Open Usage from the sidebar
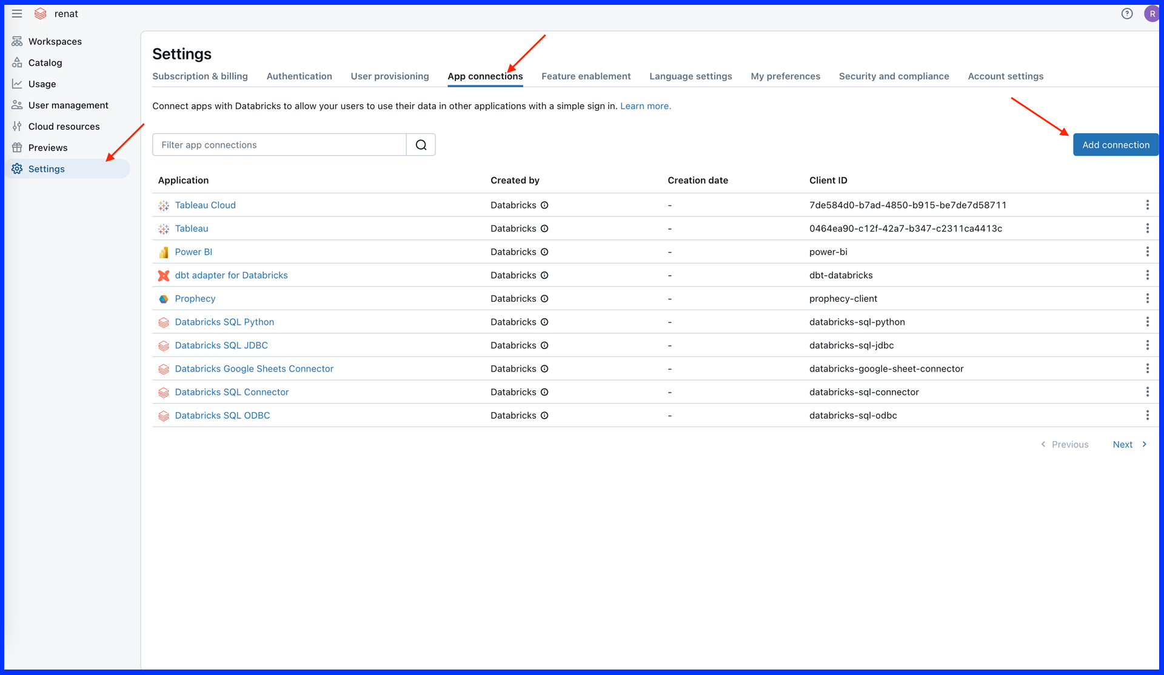The image size is (1164, 675). [x=16, y=84]
